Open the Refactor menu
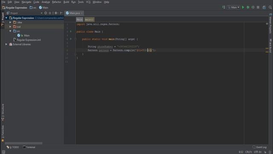 pos(57,2)
